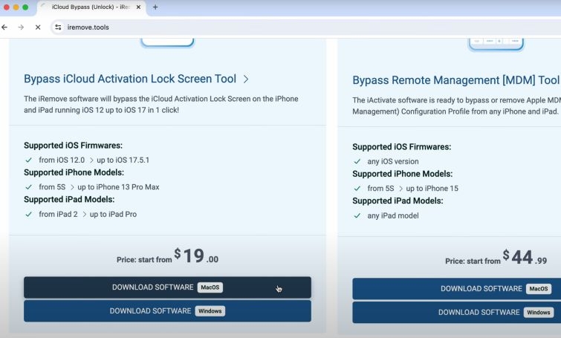The height and width of the screenshot is (338, 561).
Task: Stop loading the page
Action: pyautogui.click(x=38, y=27)
